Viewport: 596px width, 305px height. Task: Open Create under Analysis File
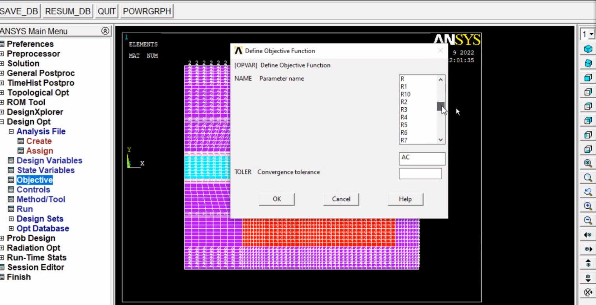pyautogui.click(x=39, y=141)
